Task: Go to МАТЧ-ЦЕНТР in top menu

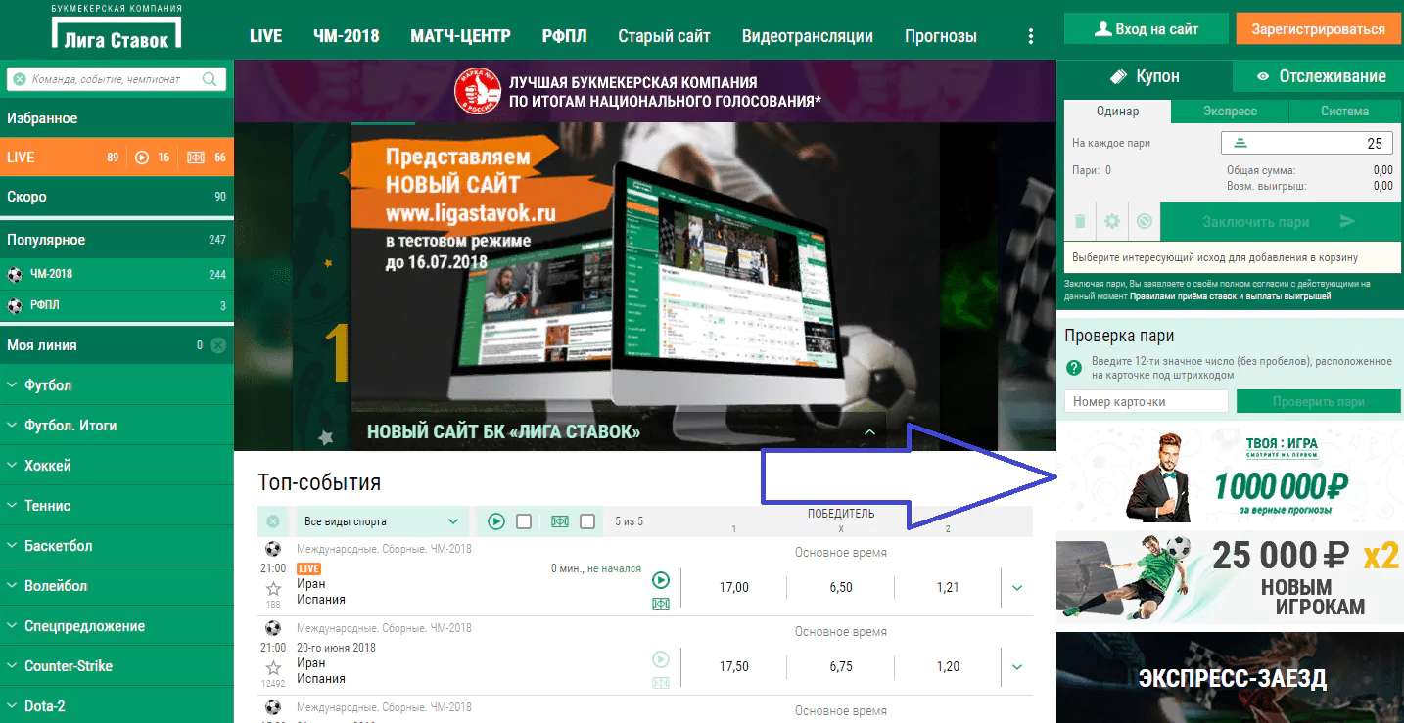Action: pyautogui.click(x=461, y=36)
